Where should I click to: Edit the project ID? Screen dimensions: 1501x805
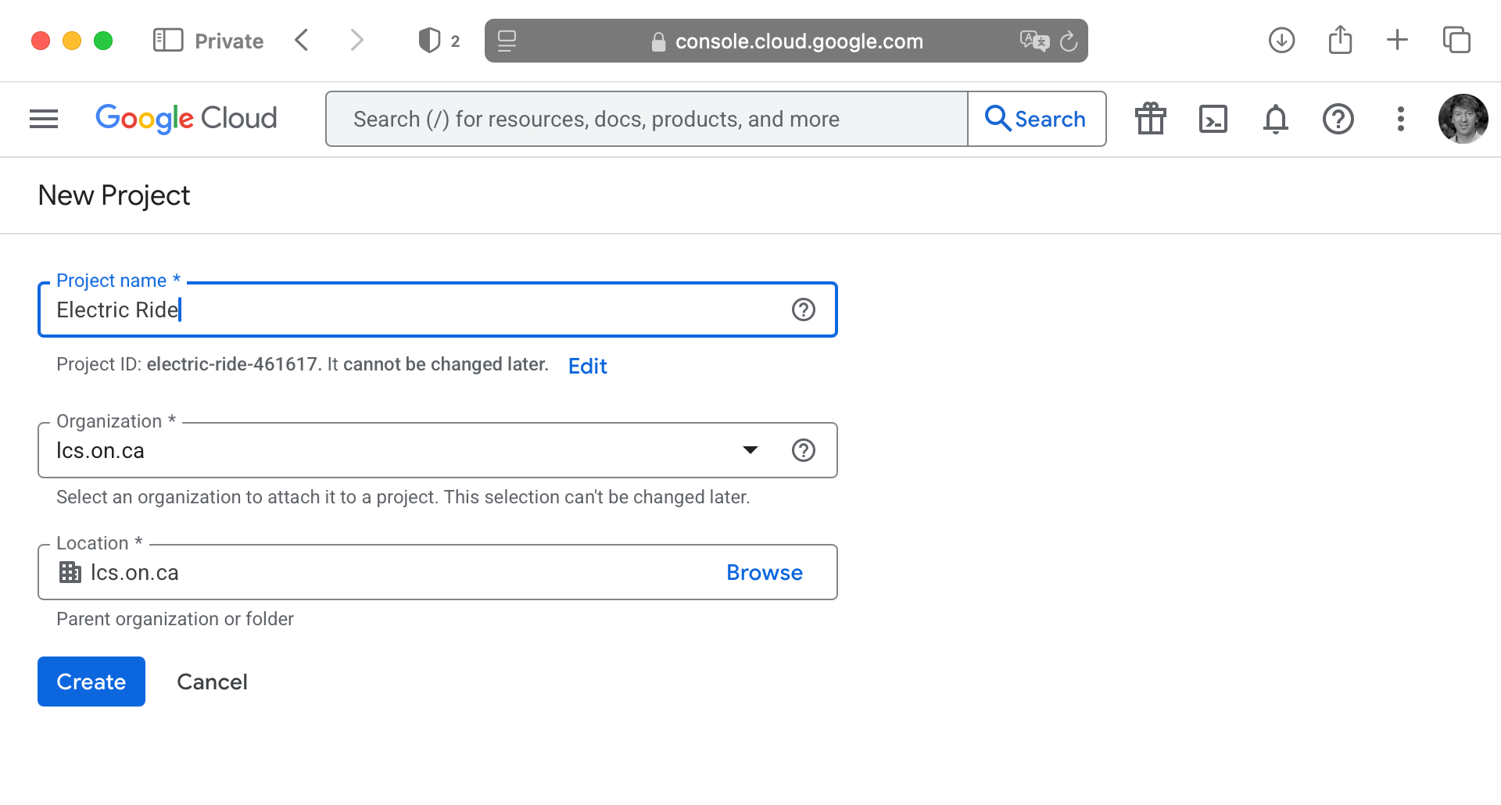coord(587,366)
